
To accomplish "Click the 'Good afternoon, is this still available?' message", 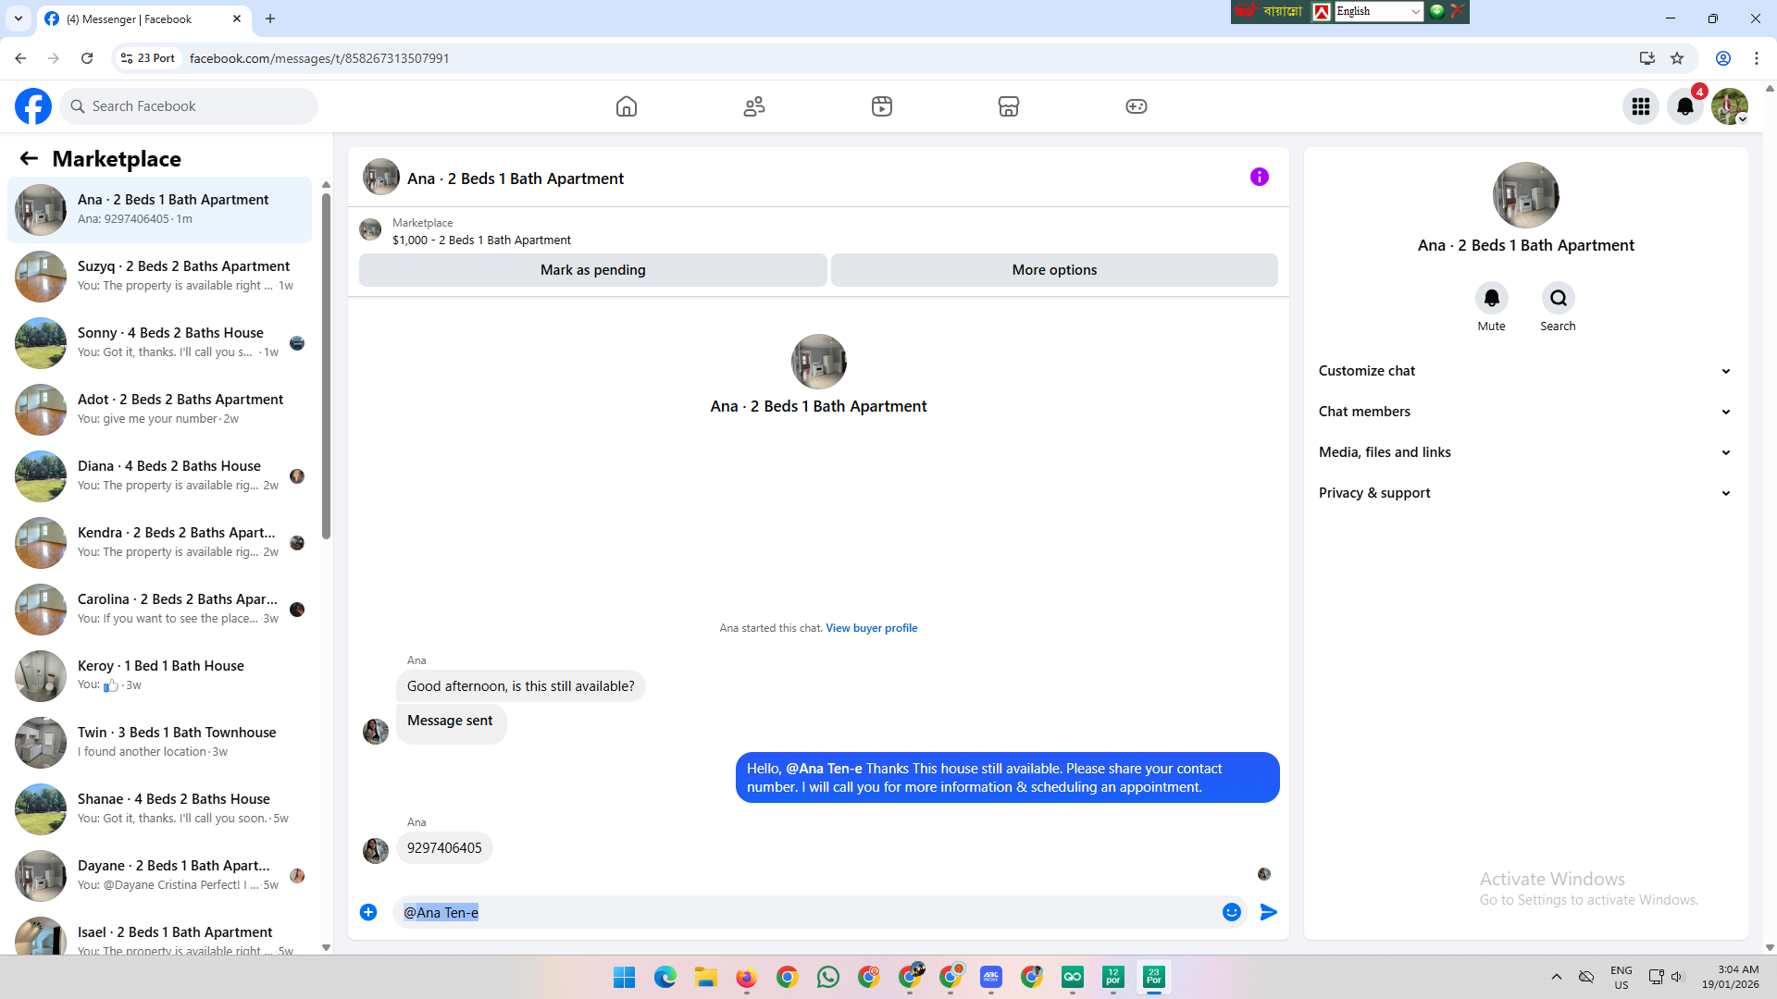I will pos(521,686).
